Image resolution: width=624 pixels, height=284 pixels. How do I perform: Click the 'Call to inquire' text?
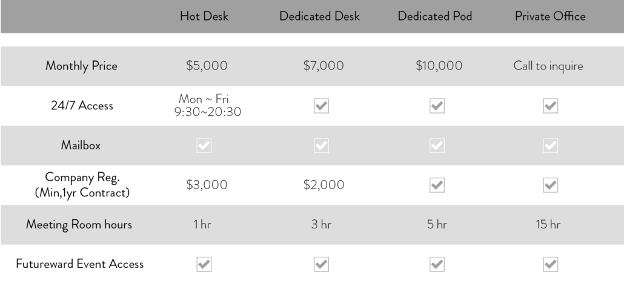pos(548,66)
